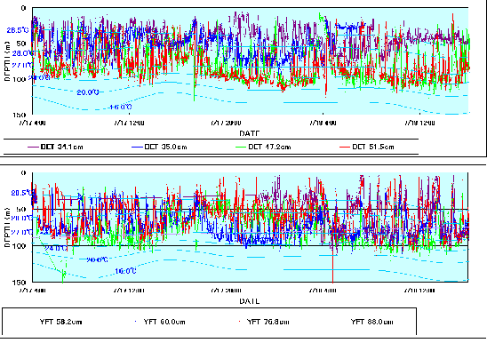Screen dimensions: 487x343
Task: Click the '7/17 4:00' tick label in YFT chart
Action: (x=32, y=291)
